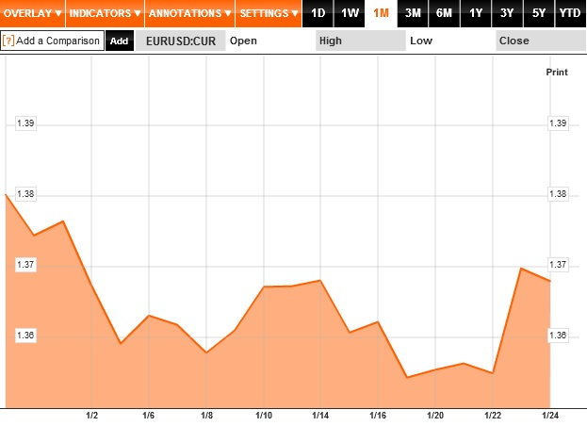
Task: Click the question mark help icon
Action: coord(8,41)
